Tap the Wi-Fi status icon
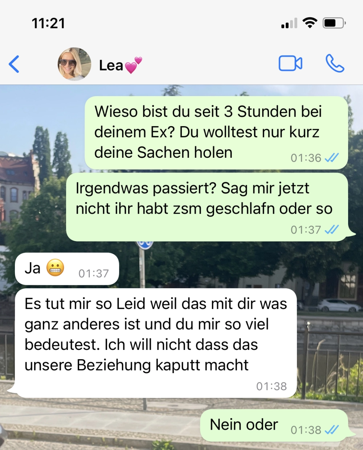 [310, 23]
